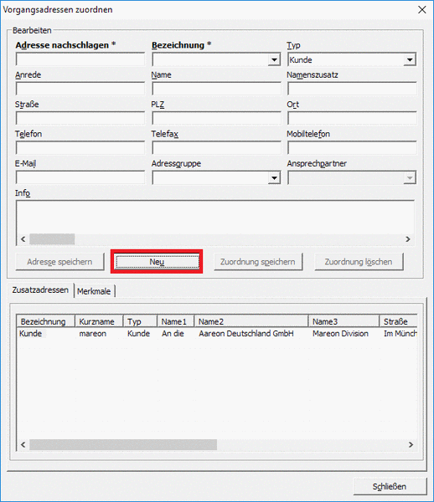Viewport: 434px width, 502px height.
Task: Click into the Mobiltelefon input field
Action: click(x=352, y=148)
